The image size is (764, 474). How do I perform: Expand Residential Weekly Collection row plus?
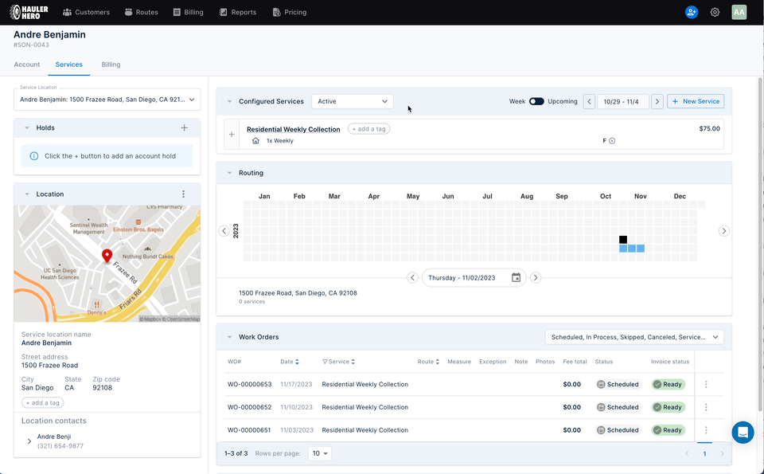(232, 134)
